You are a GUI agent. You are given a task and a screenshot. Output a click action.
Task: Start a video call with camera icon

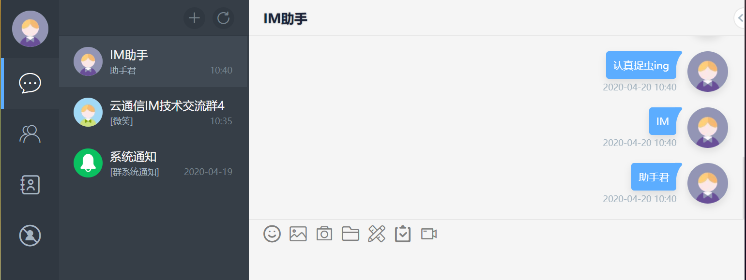point(429,234)
